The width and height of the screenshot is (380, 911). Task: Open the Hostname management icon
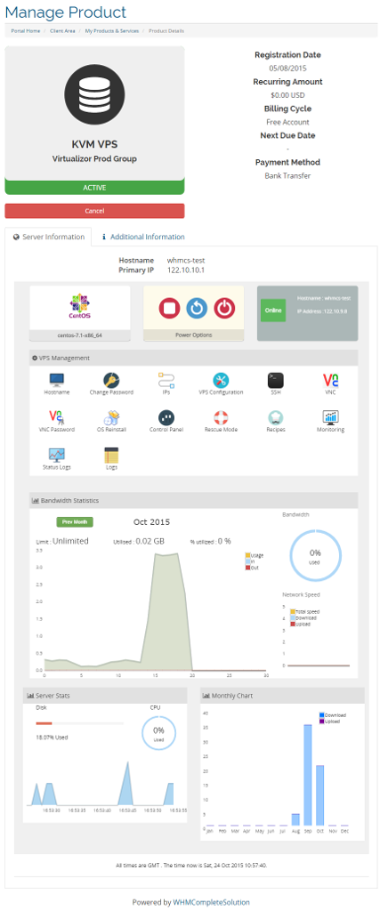(57, 381)
